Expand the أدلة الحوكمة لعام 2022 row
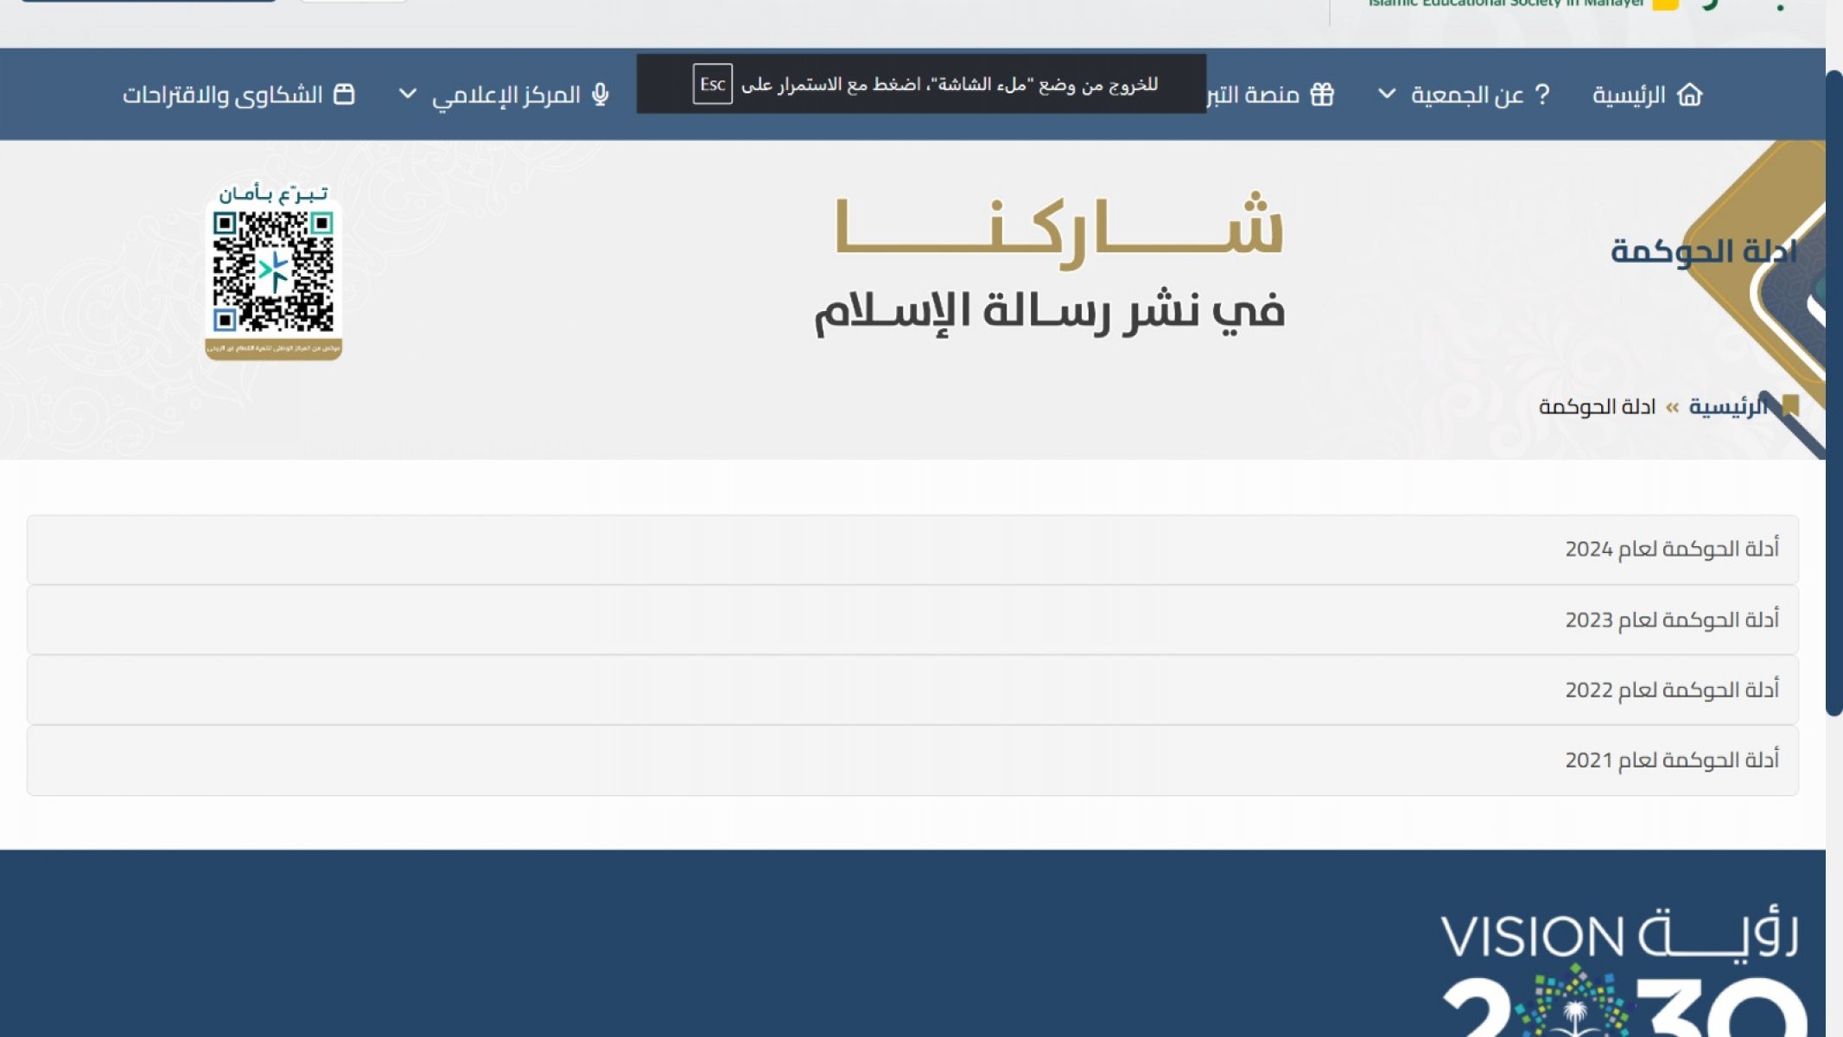This screenshot has height=1037, width=1843. [912, 690]
